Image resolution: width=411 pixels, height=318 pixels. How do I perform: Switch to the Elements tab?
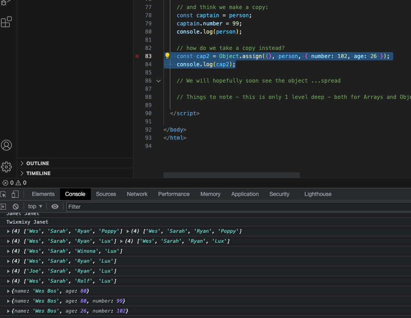coord(43,194)
